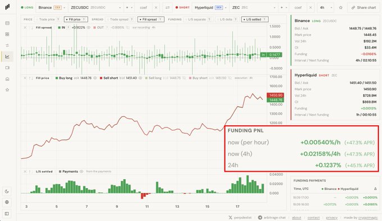Open the wallet sidebar icon
The image size is (382, 221).
pyautogui.click(x=7, y=68)
